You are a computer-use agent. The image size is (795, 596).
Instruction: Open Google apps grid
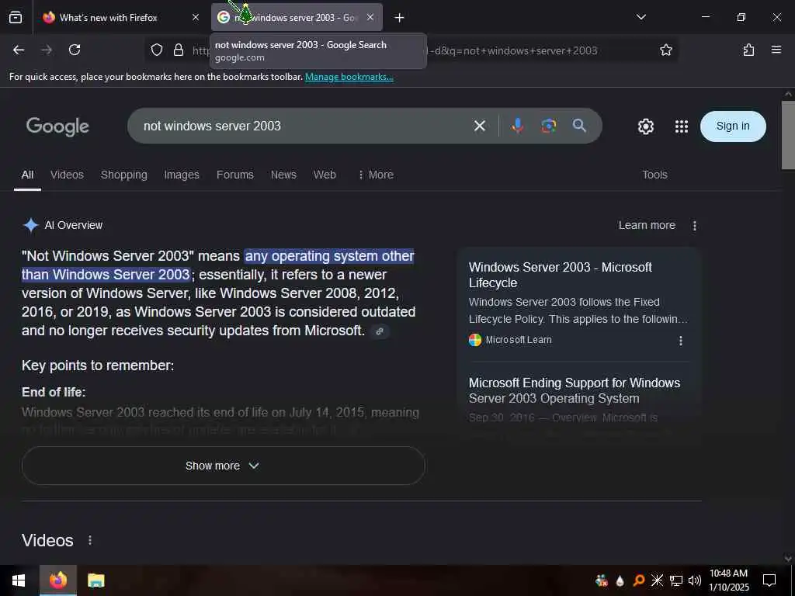[682, 126]
